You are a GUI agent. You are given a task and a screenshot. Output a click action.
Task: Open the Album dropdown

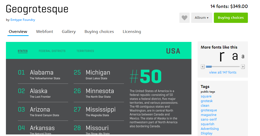point(202,18)
